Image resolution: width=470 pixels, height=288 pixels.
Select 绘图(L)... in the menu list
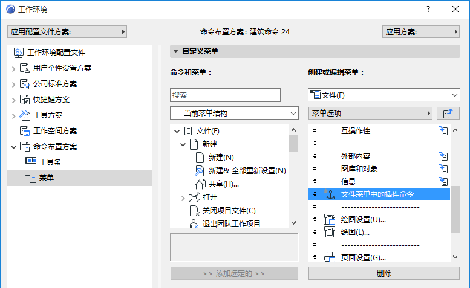click(x=355, y=232)
